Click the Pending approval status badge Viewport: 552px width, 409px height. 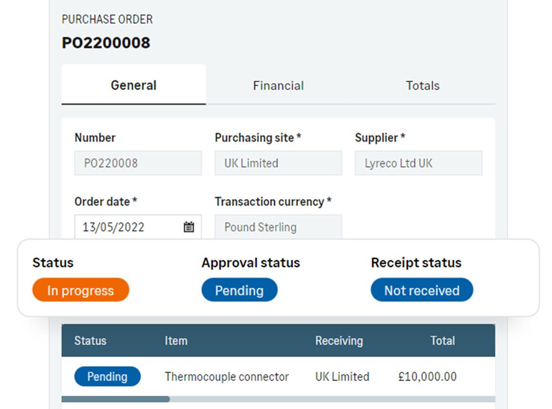(239, 290)
